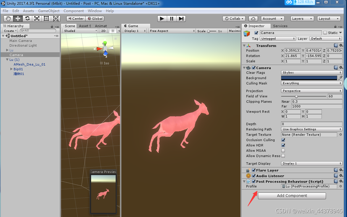Click the scene orientation gizmo

[105, 48]
